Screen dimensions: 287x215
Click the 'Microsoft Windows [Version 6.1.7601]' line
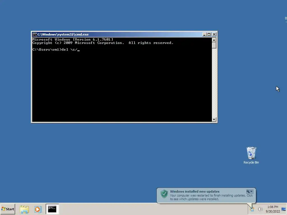coord(73,39)
